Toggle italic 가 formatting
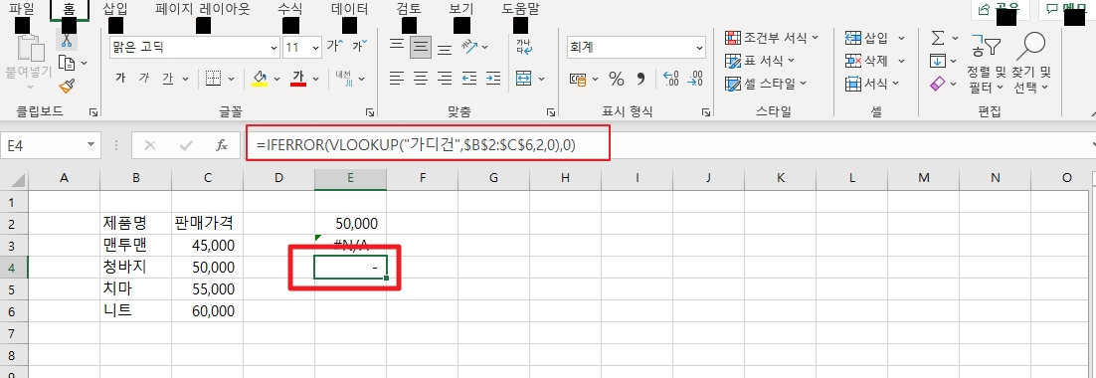Image resolution: width=1096 pixels, height=378 pixels. click(144, 78)
